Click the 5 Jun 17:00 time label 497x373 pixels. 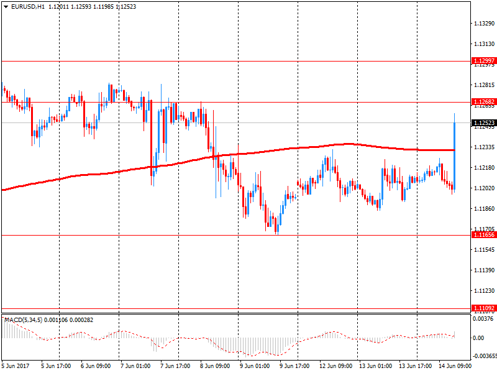coord(56,366)
